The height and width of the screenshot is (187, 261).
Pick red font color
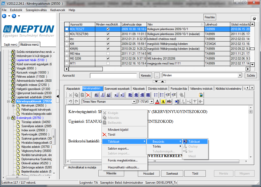(157, 101)
